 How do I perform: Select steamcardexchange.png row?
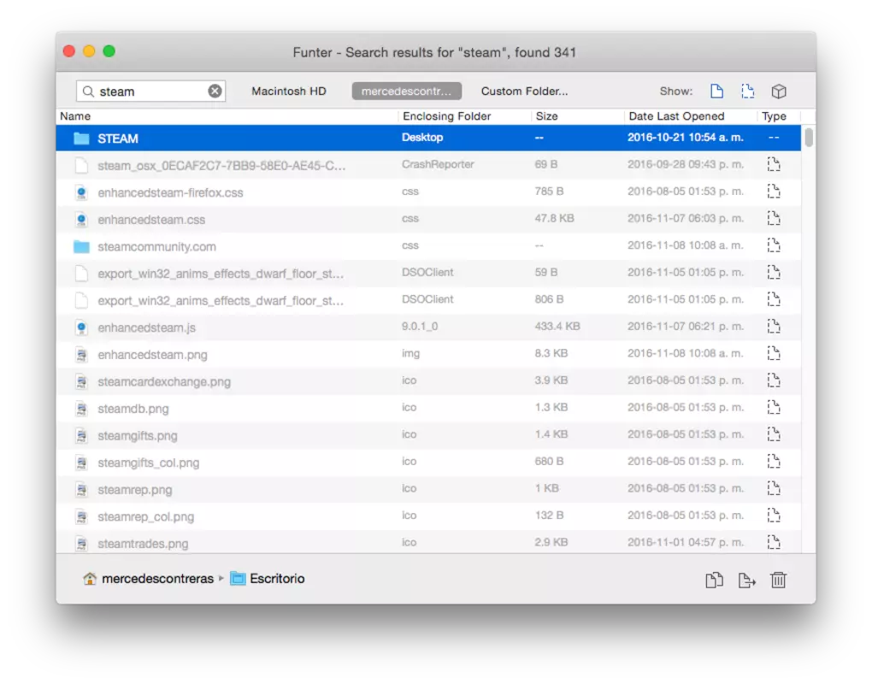click(428, 381)
